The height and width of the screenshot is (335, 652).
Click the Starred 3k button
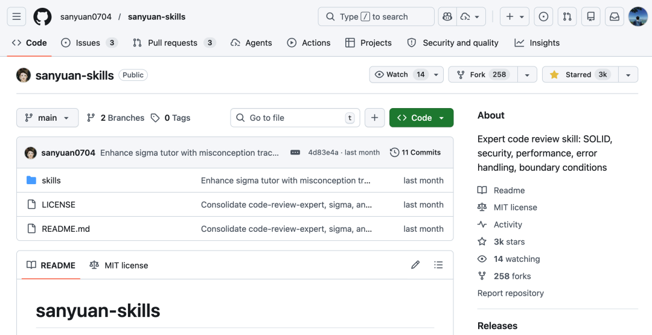(x=581, y=75)
